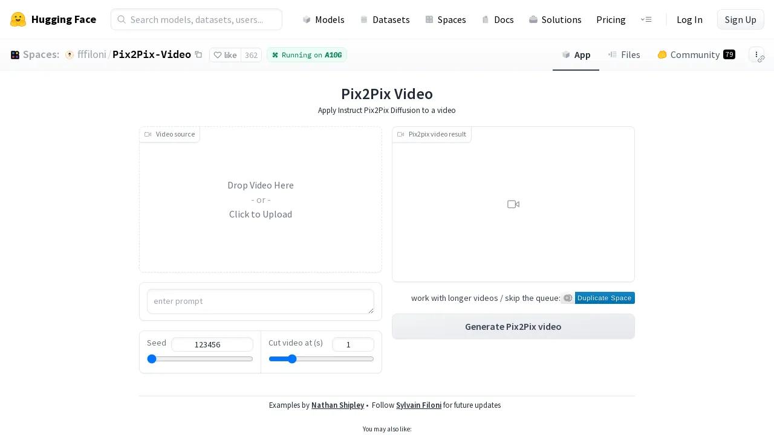Screen dimensions: 774x435
Task: Click the Spaces icon in the breadcrumb
Action: pos(15,55)
